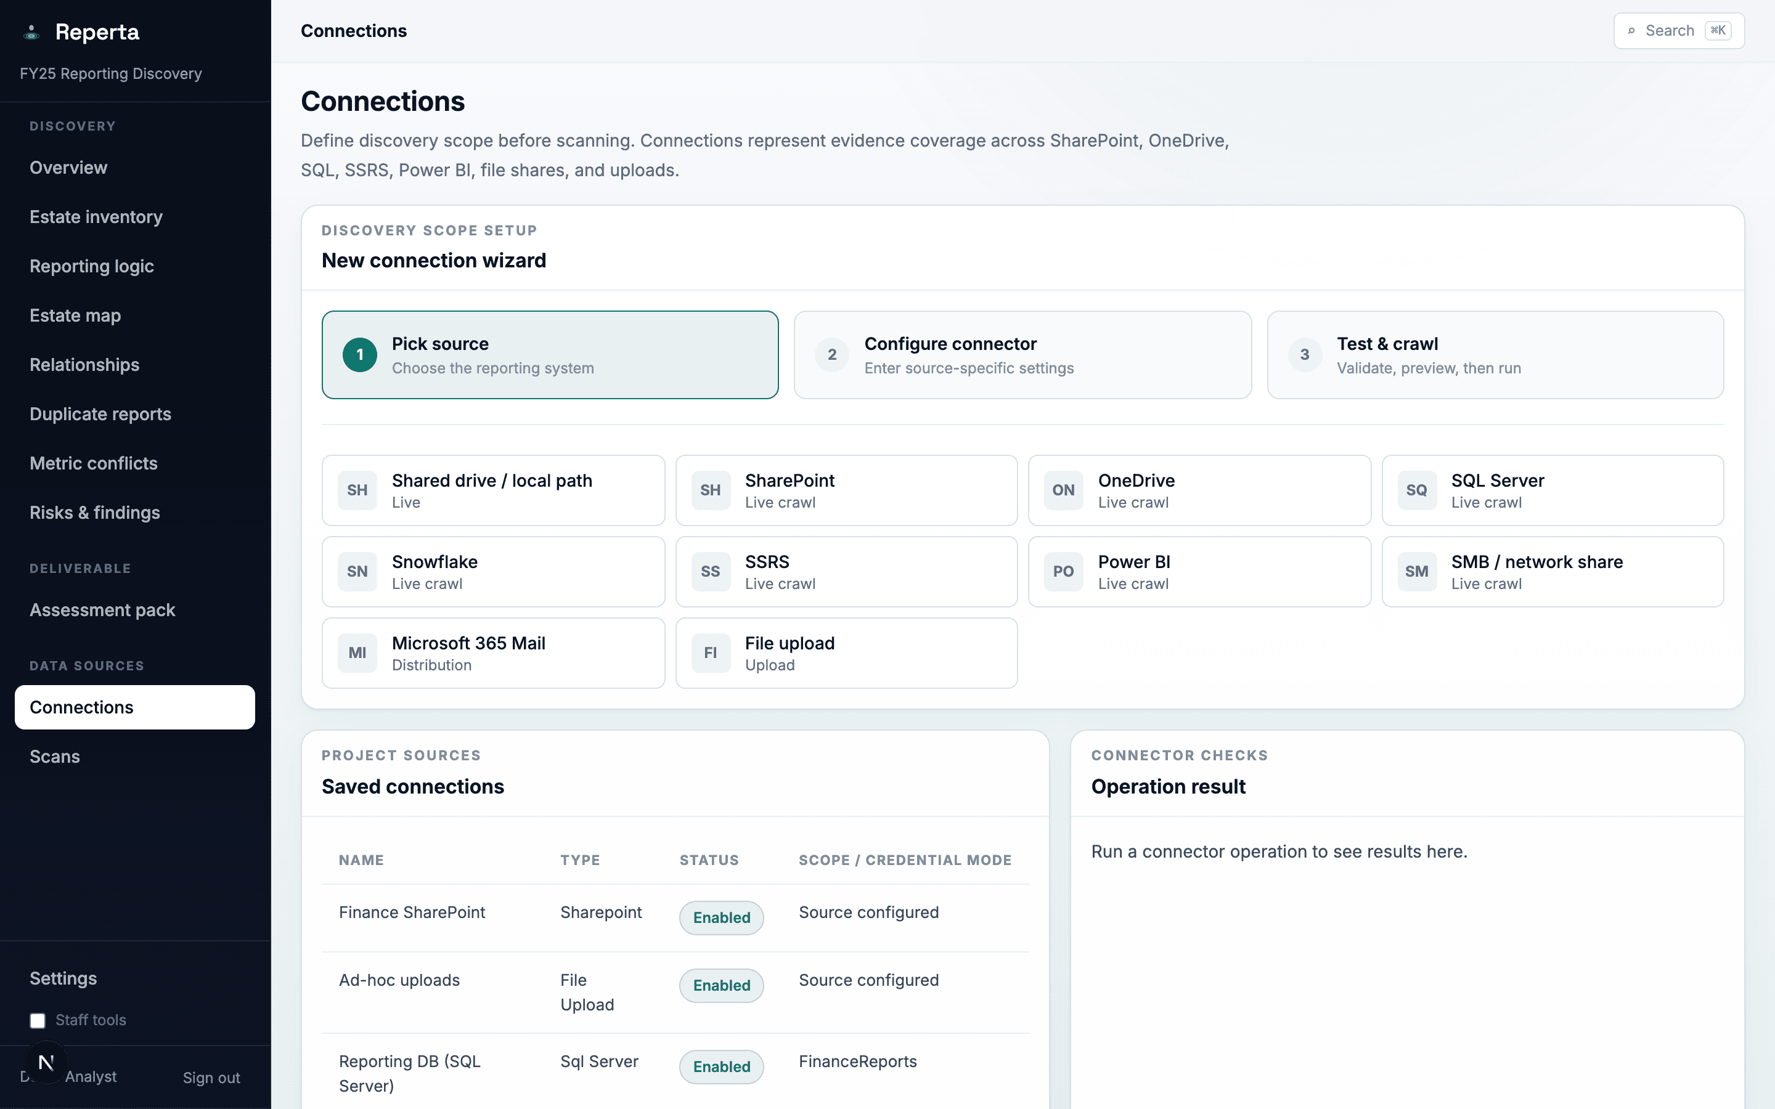
Task: Choose SMB / network share source
Action: click(1553, 571)
